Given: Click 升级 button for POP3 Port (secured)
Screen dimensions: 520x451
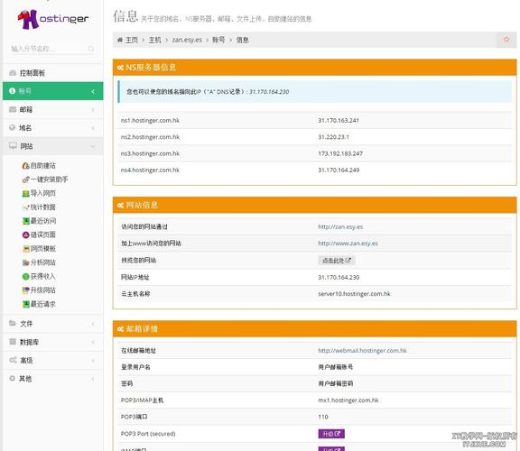Looking at the screenshot, I should [331, 434].
